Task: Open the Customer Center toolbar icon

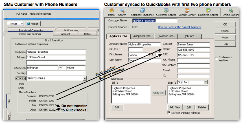Action: (166, 12)
